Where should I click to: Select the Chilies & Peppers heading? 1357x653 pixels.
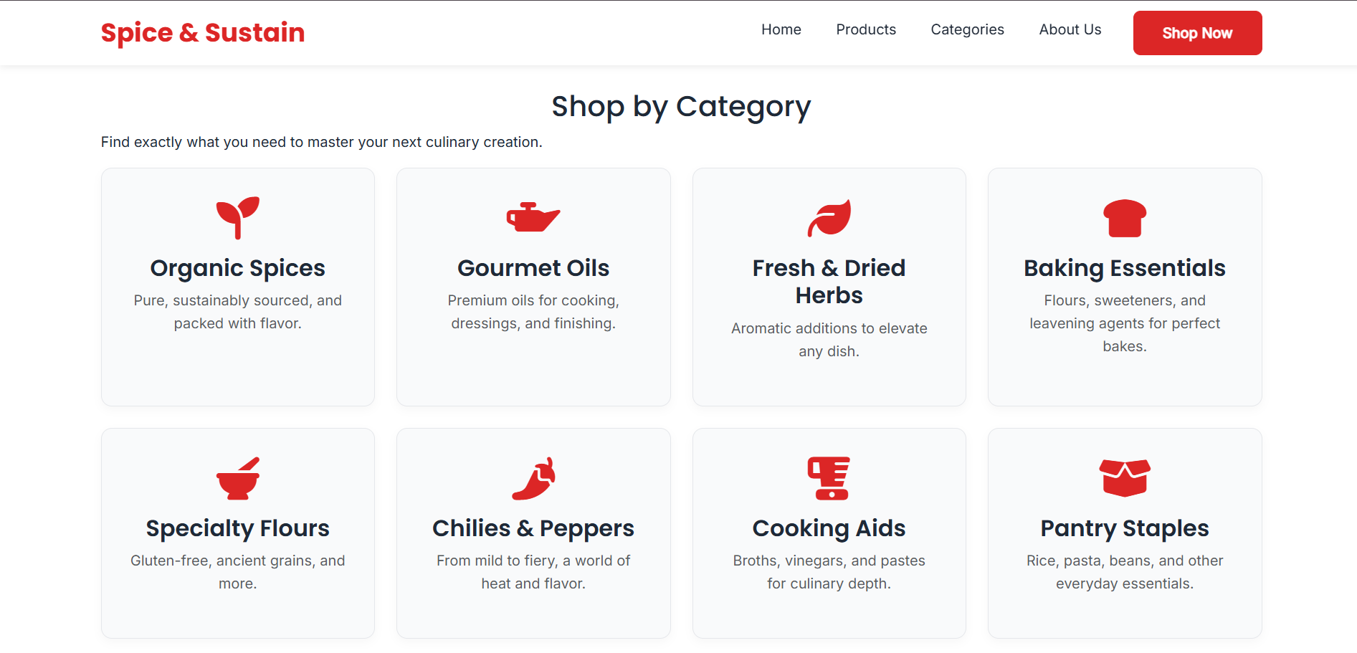point(533,528)
